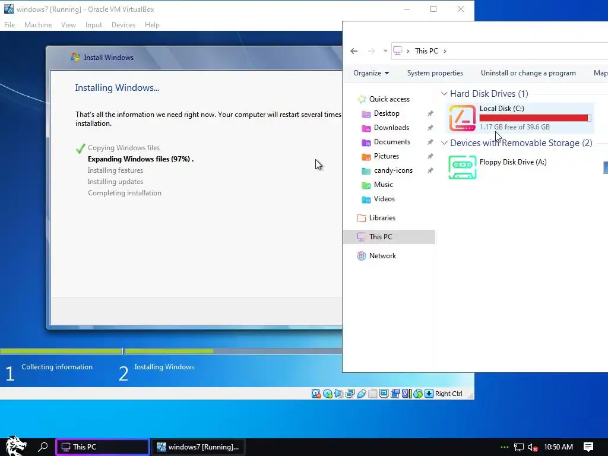Viewport: 608px width, 456px height.
Task: Switch to This PC taskbar button
Action: pos(103,446)
